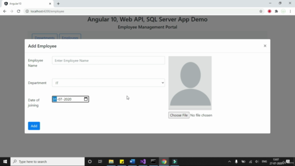Click the "Employee Management Portal" subtitle
The image size is (295, 166).
(147, 27)
